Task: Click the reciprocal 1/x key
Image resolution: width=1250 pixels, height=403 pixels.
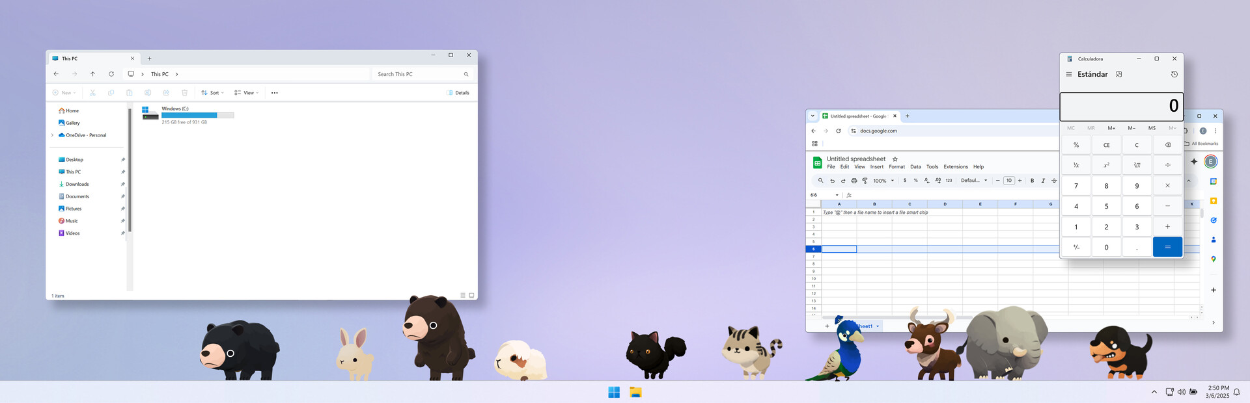Action: [x=1076, y=165]
